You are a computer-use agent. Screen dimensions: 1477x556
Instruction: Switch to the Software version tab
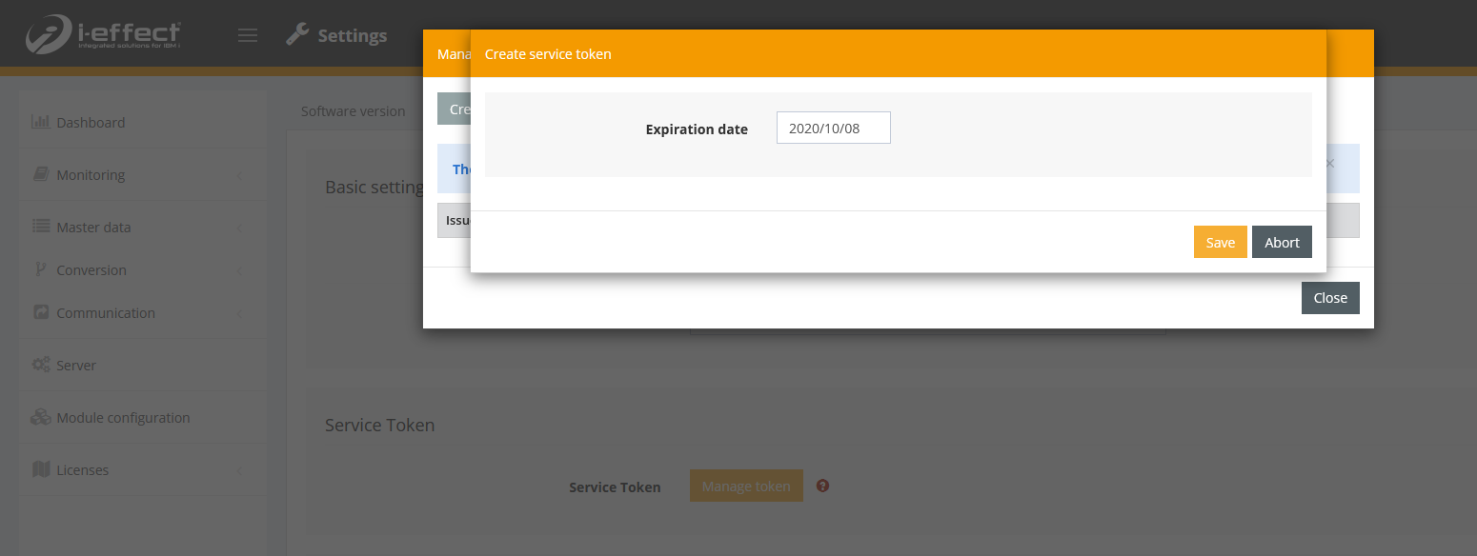point(353,111)
